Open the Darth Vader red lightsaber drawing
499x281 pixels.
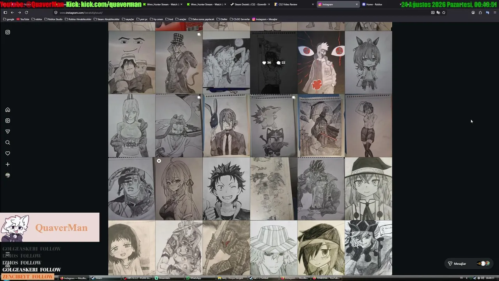[321, 126]
